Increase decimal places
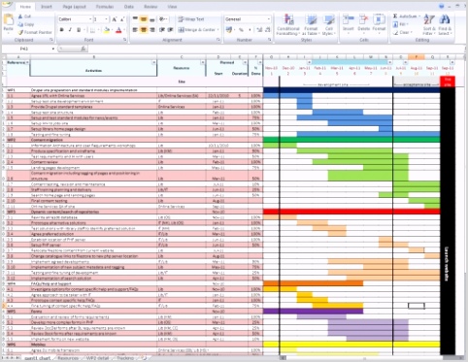The width and height of the screenshot is (468, 362). click(x=259, y=30)
